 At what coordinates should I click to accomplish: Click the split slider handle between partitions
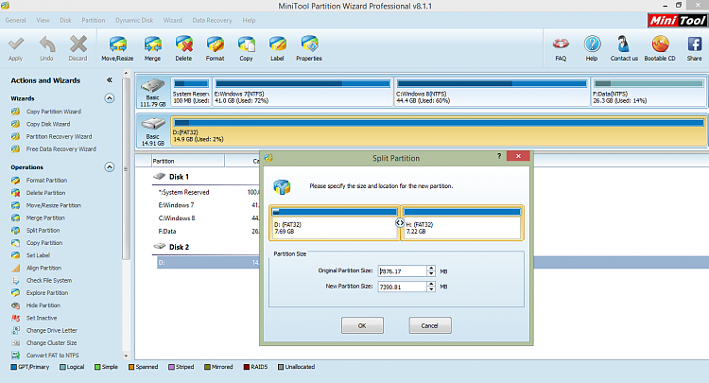click(x=400, y=222)
